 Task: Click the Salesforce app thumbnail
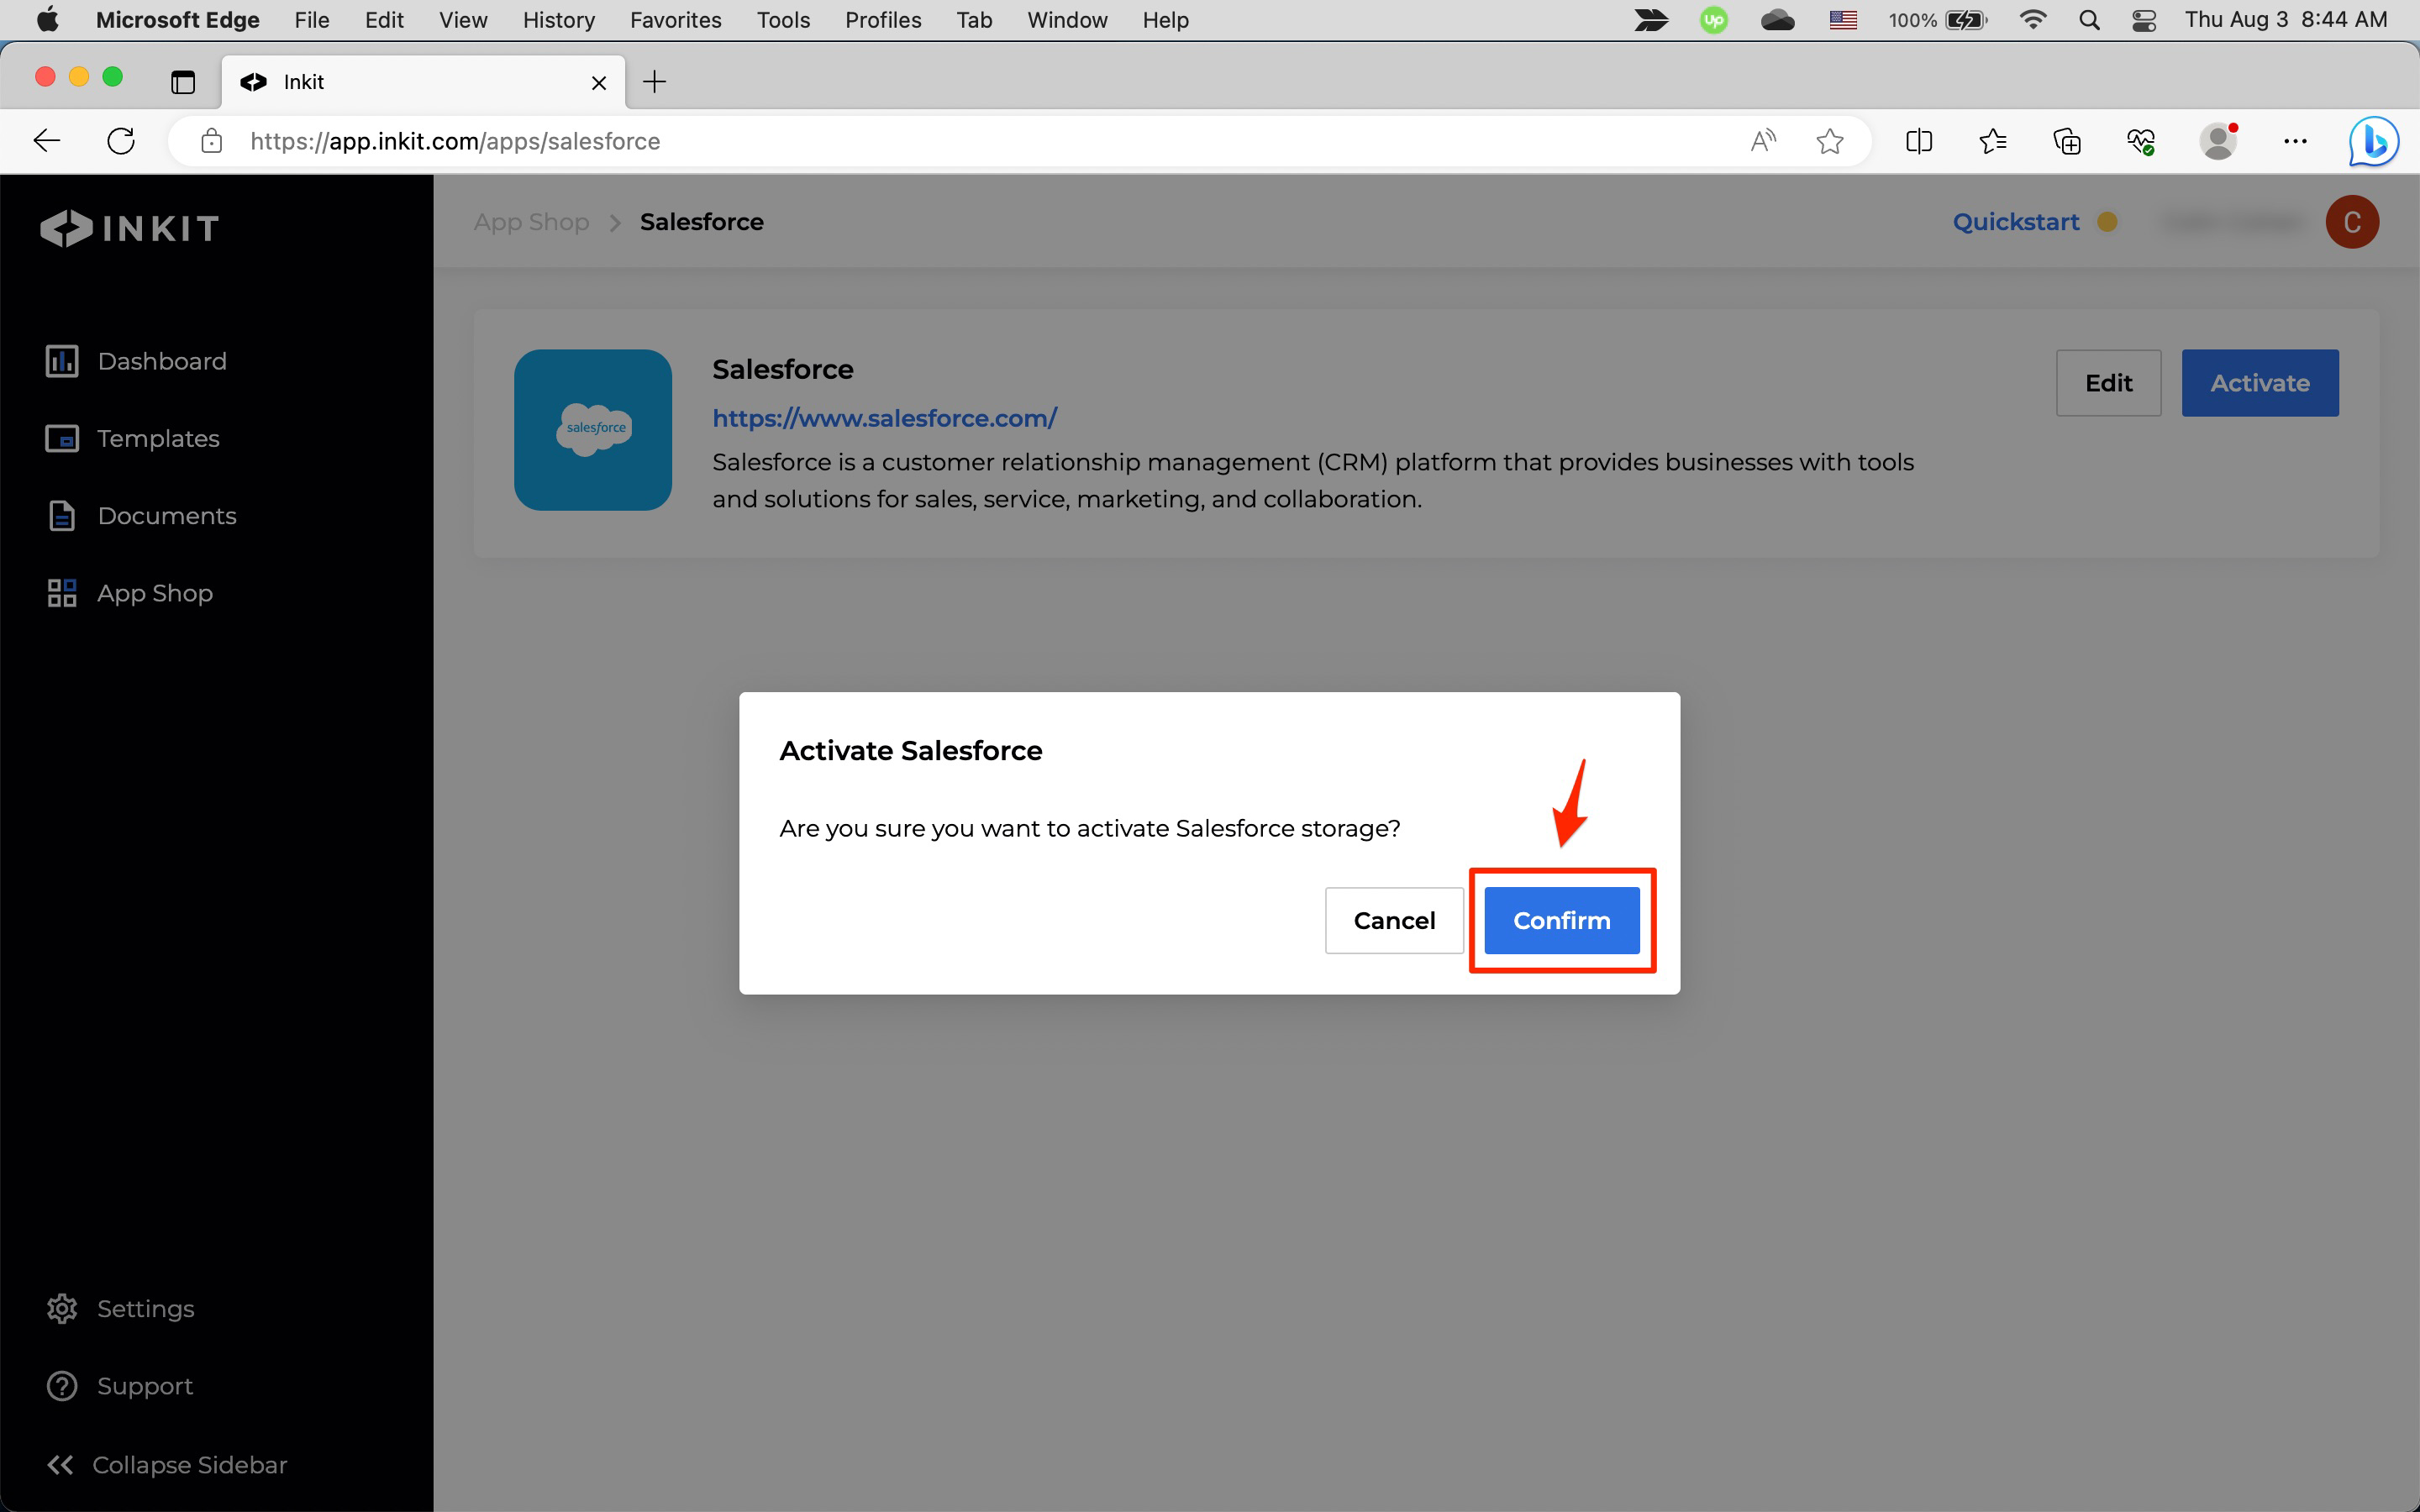click(592, 430)
